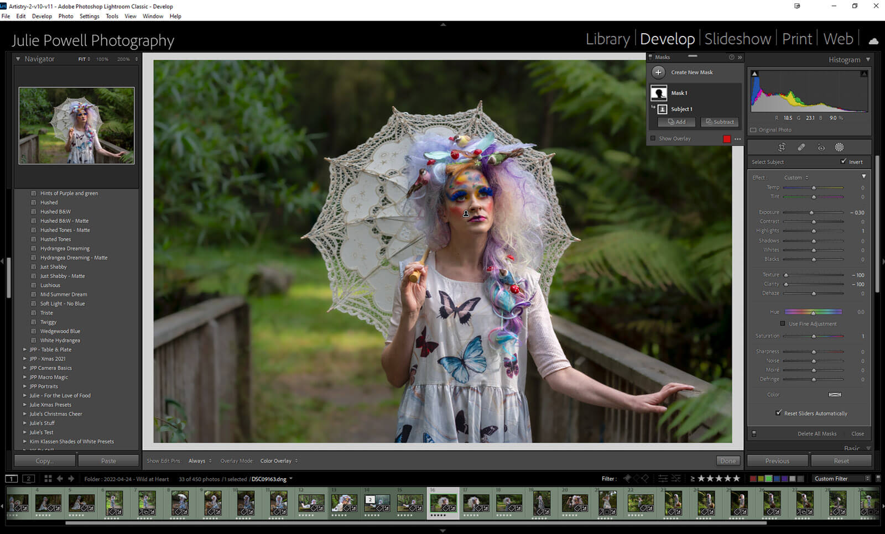This screenshot has width=885, height=534.
Task: Go forward using the filmstrip right arrow
Action: 71,479
